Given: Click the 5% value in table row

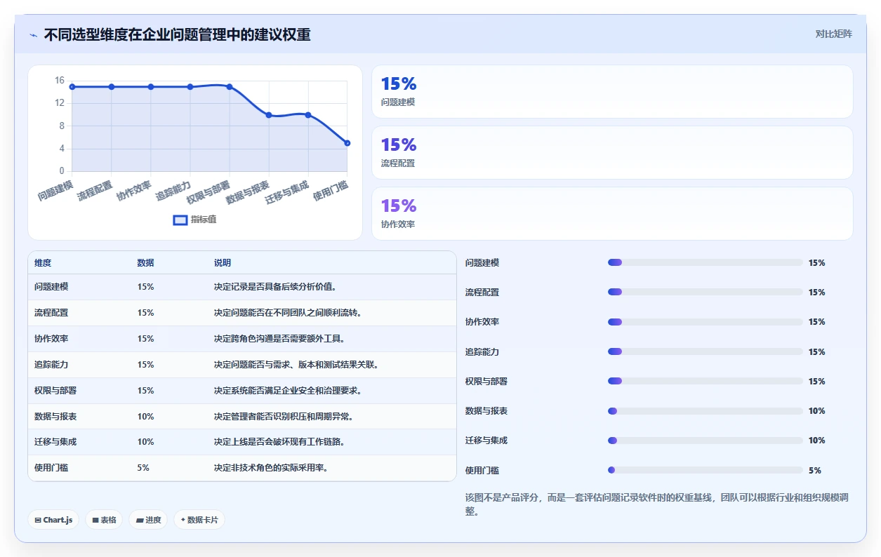Looking at the screenshot, I should click(x=143, y=468).
